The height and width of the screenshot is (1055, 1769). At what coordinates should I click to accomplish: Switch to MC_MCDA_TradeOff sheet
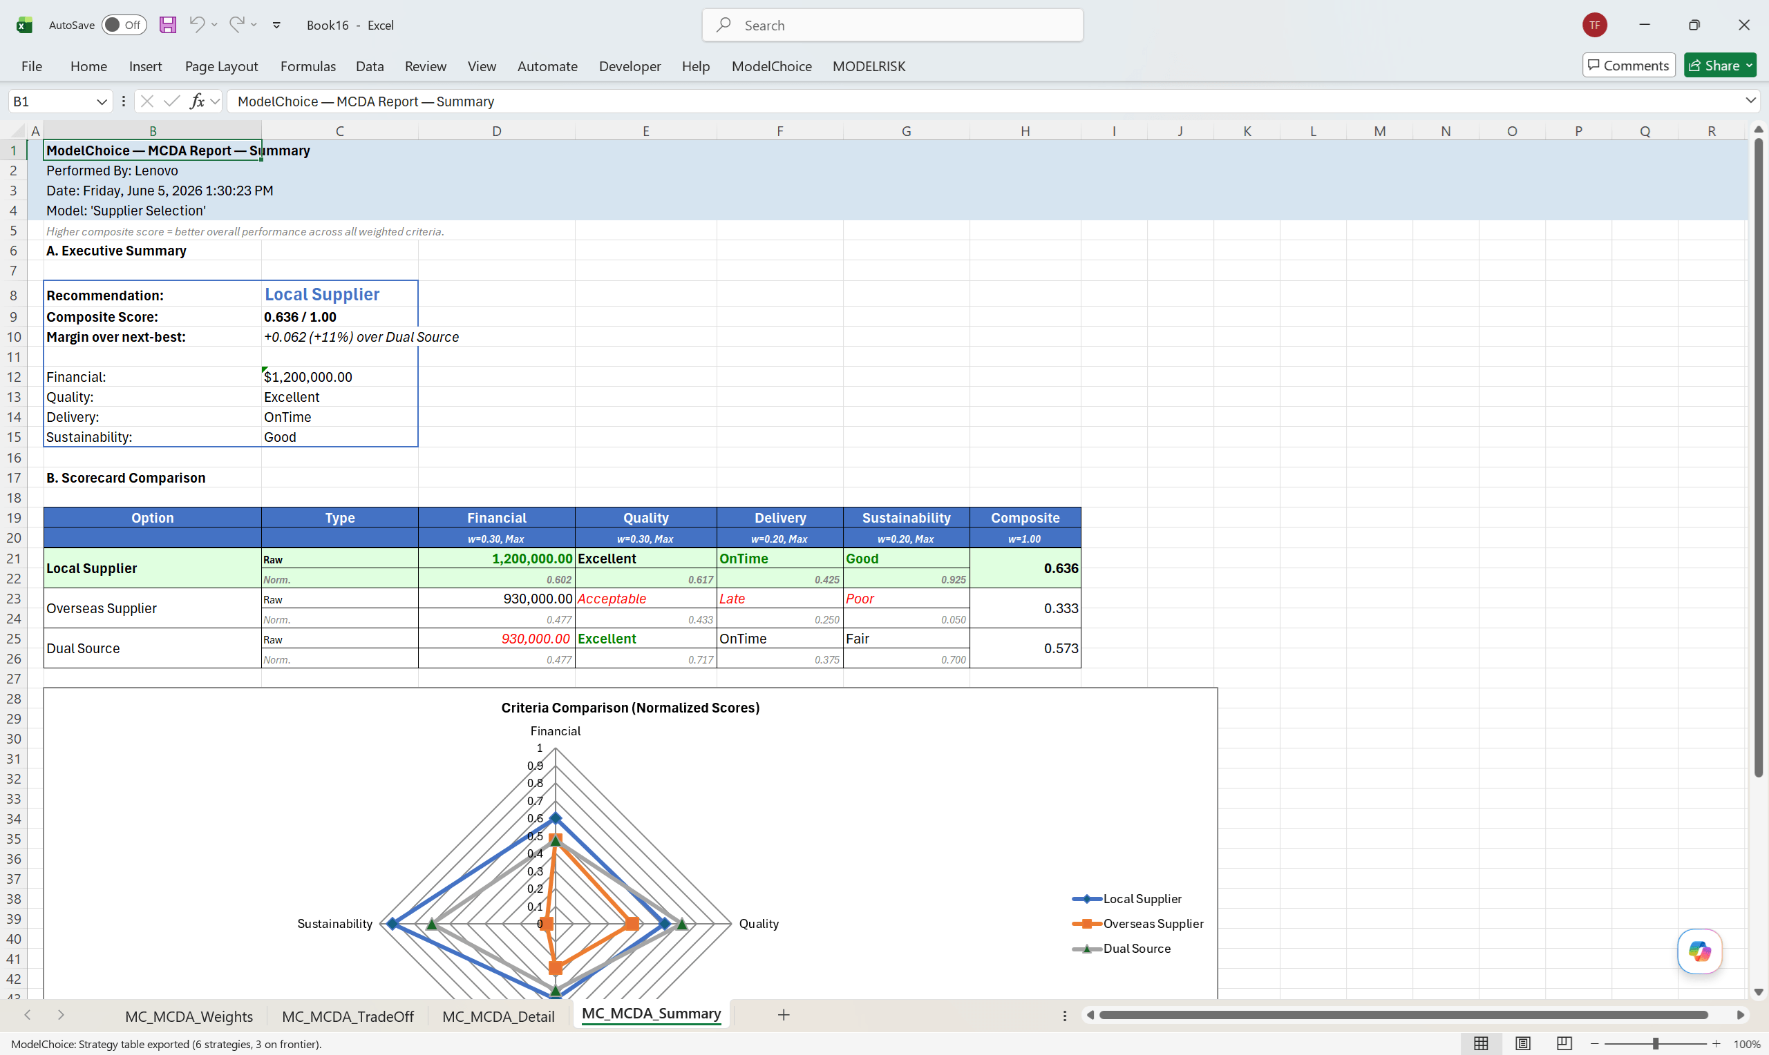pos(348,1016)
